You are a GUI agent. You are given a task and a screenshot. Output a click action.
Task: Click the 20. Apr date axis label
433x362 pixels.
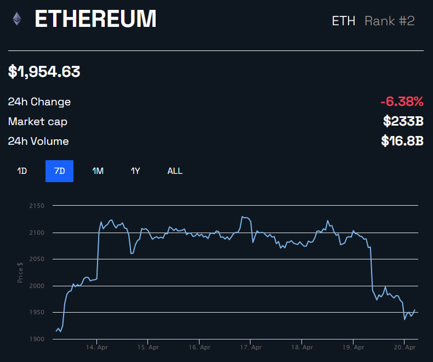[404, 347]
